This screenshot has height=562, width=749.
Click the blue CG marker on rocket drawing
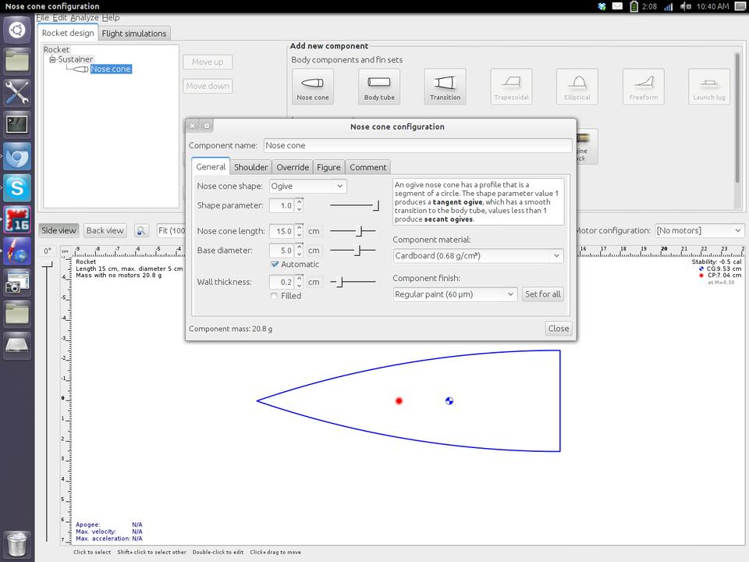click(449, 401)
